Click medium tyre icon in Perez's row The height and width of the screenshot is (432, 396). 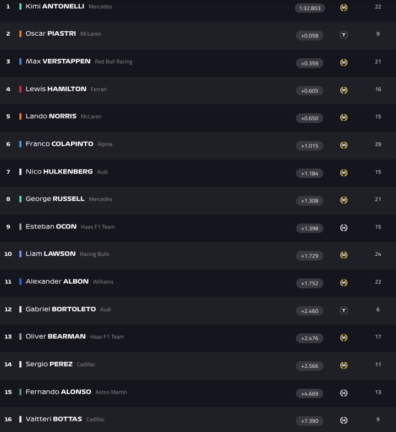(344, 365)
